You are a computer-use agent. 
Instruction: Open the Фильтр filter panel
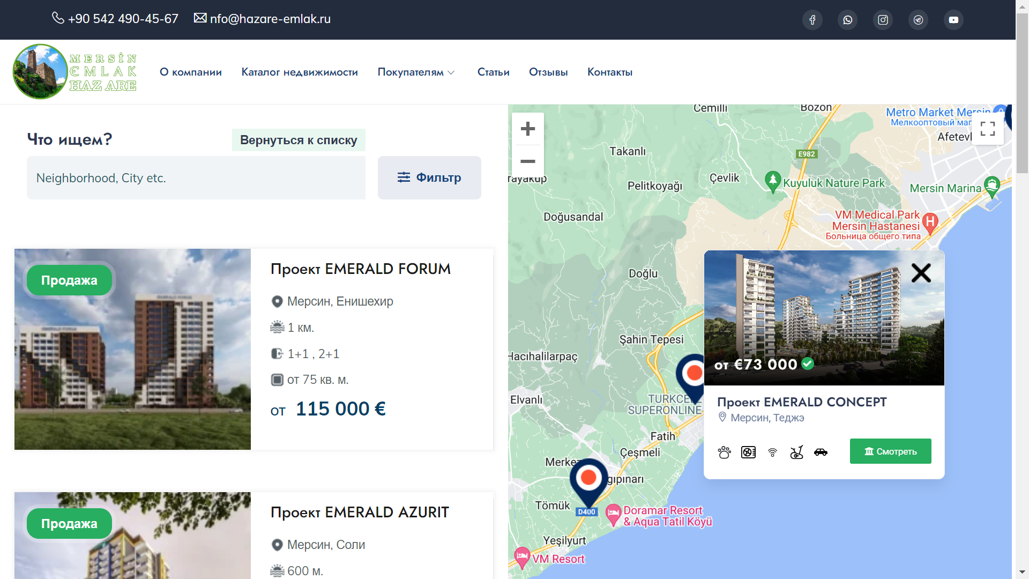[x=429, y=177]
